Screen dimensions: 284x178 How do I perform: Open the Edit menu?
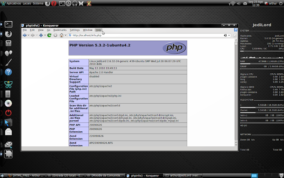click(32, 30)
